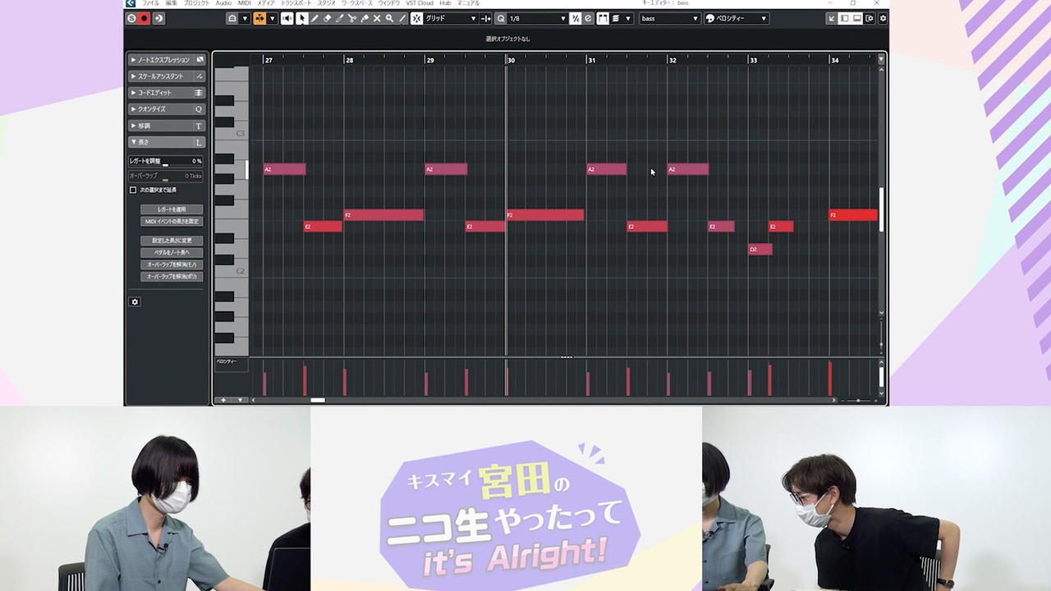Toggle Acoustic Feedback speaker button
The height and width of the screenshot is (591, 1051).
click(287, 18)
